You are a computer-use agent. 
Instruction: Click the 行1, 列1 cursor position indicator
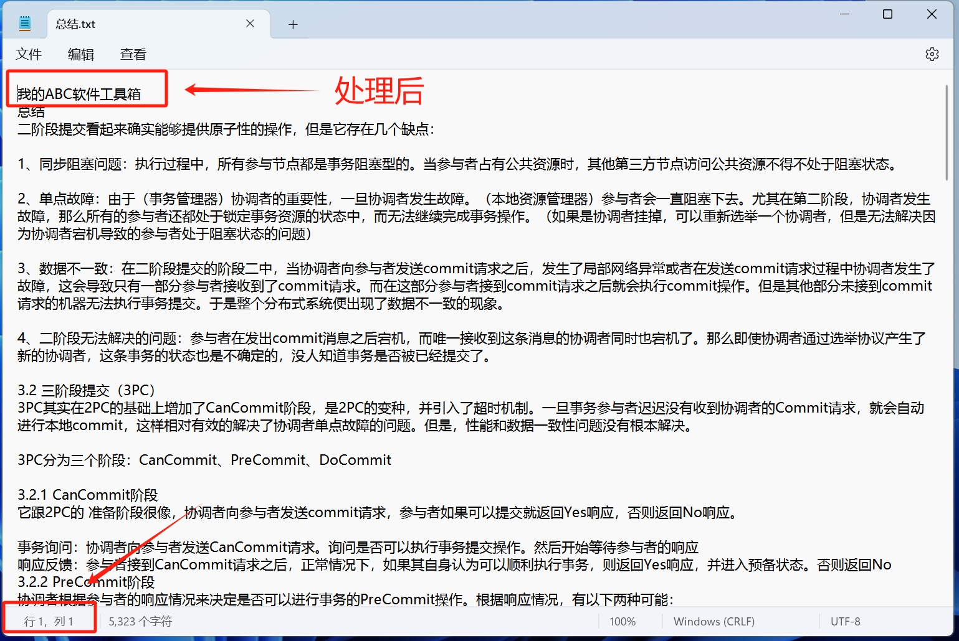tap(49, 620)
